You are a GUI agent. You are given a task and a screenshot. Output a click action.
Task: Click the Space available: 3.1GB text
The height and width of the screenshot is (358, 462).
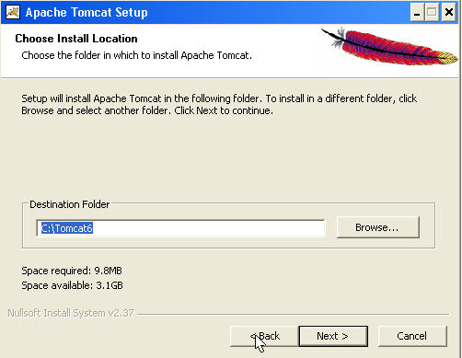72,285
